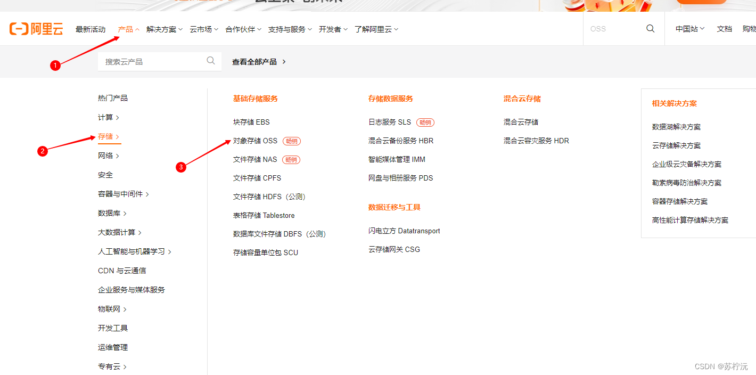Expand the 了解阿里云 dropdown menu
The height and width of the screenshot is (375, 756).
(x=376, y=29)
